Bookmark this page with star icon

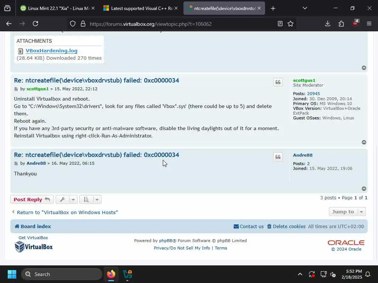[291, 24]
